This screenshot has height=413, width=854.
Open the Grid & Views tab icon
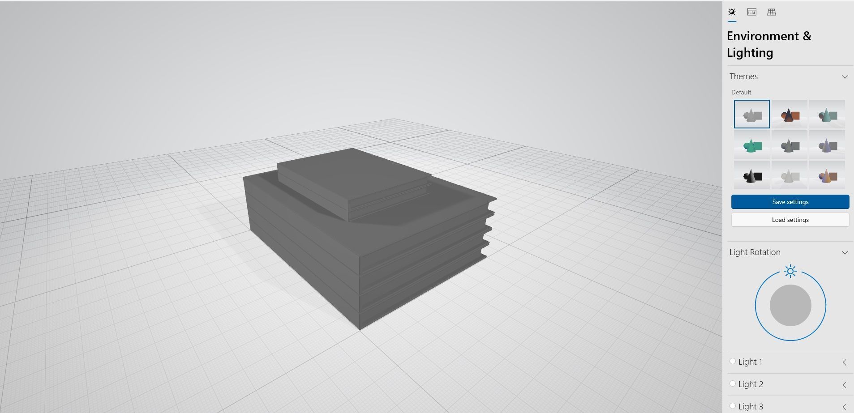click(x=772, y=12)
